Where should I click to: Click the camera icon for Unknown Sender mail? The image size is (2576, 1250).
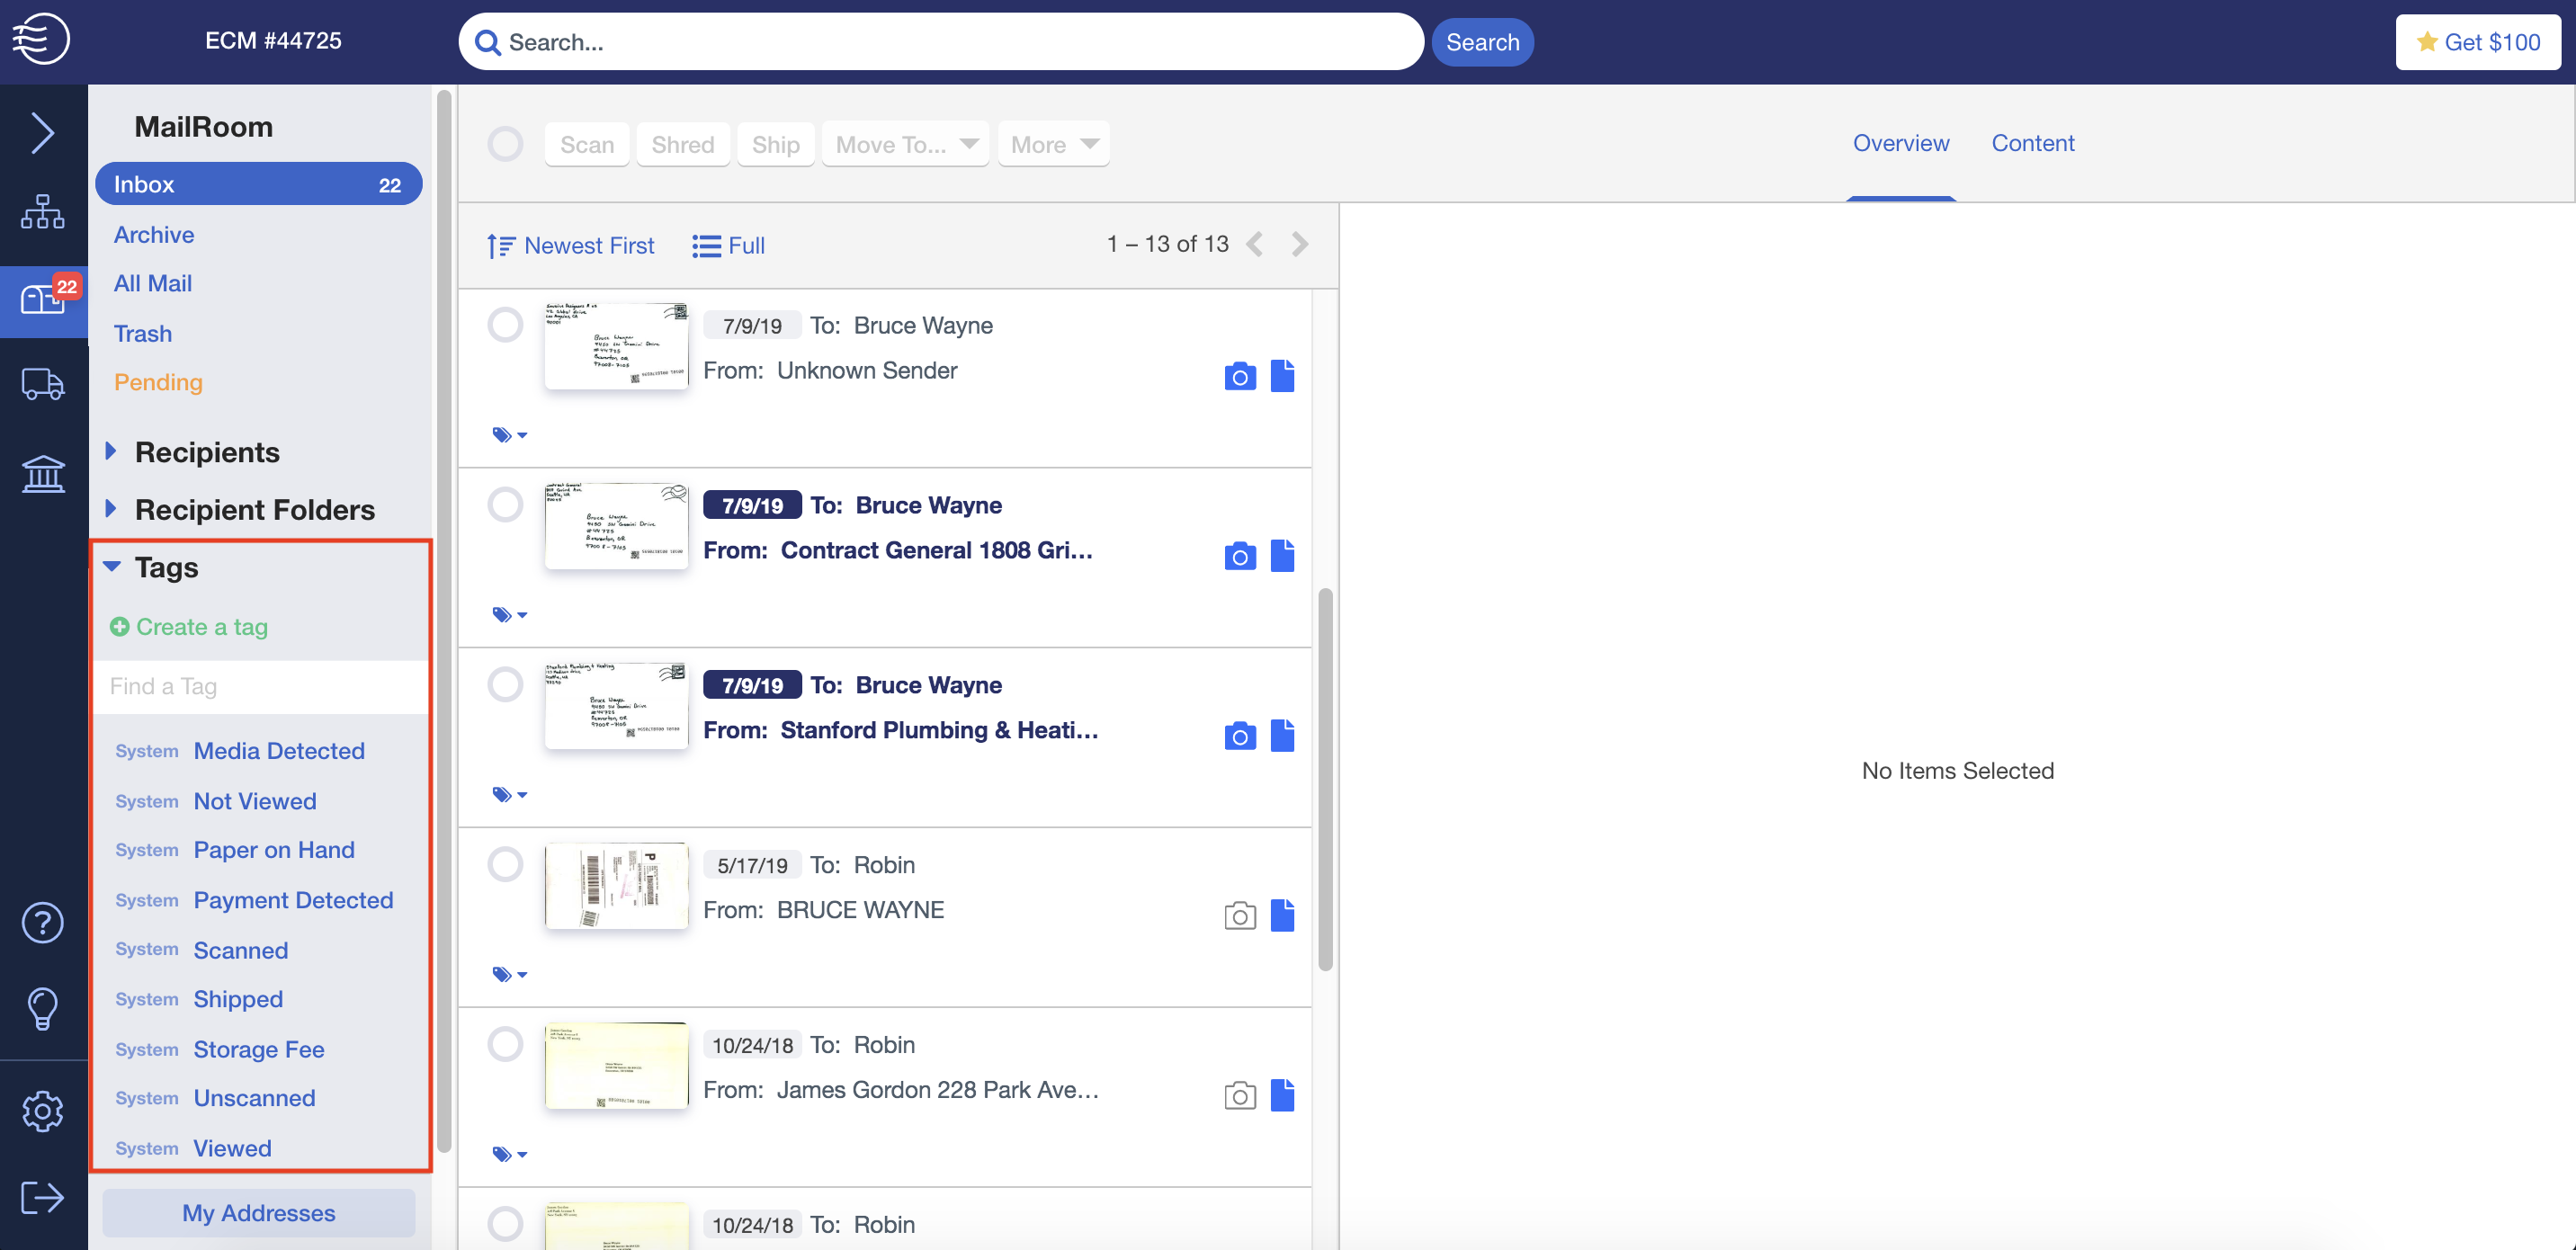pos(1240,377)
